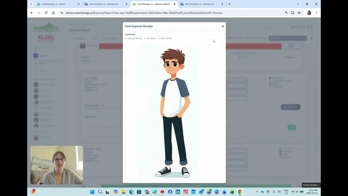
Task: View site information icon in address bar
Action: click(x=62, y=13)
